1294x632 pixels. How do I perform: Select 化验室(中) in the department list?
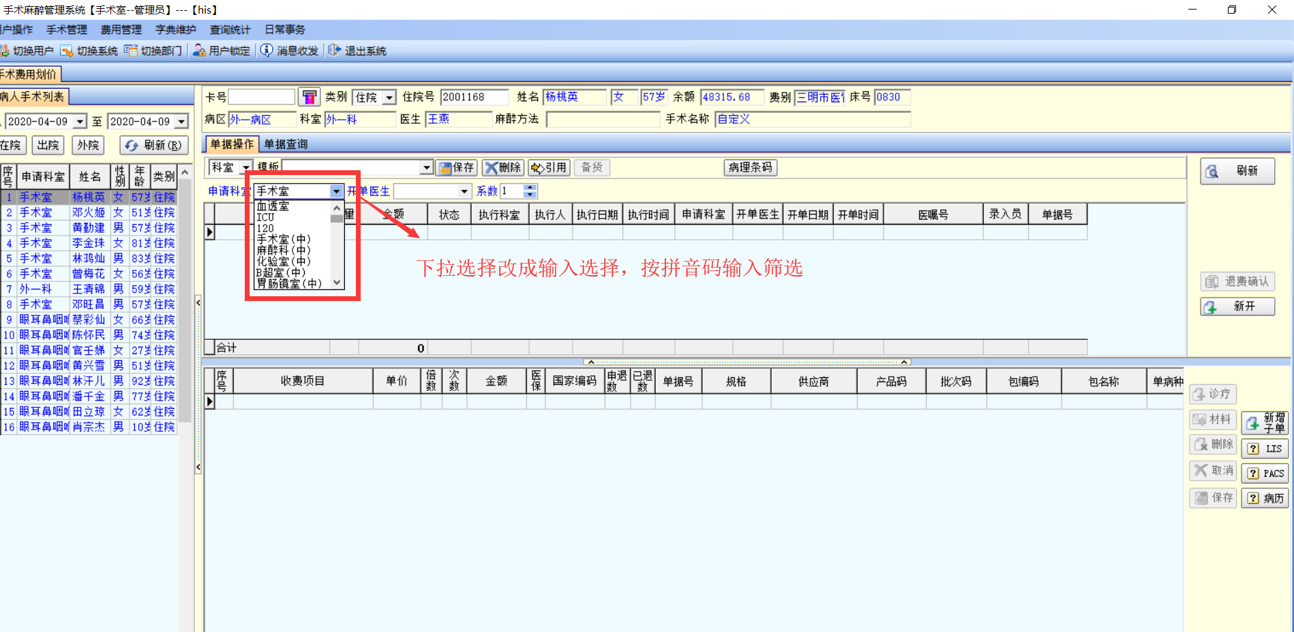click(284, 262)
